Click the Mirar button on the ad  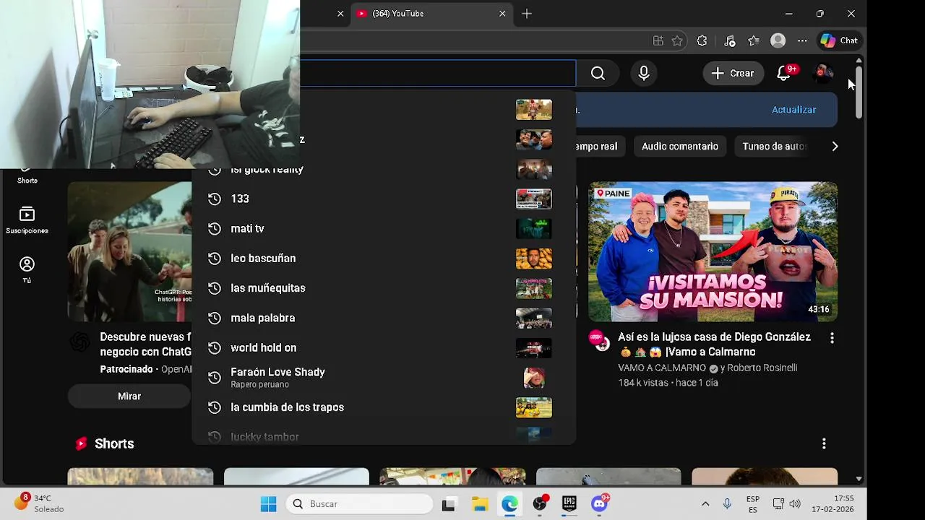[129, 396]
